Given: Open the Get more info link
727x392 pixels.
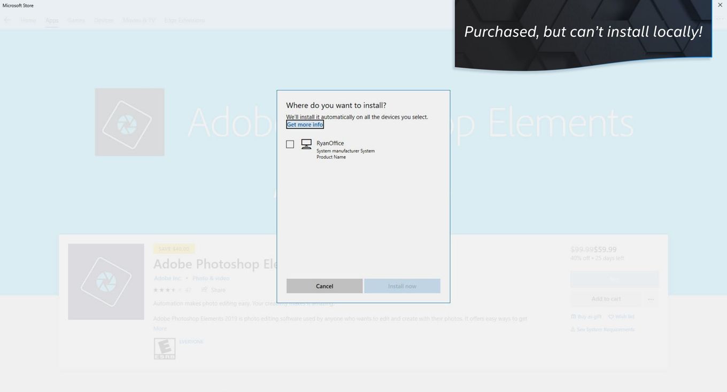Looking at the screenshot, I should (305, 124).
